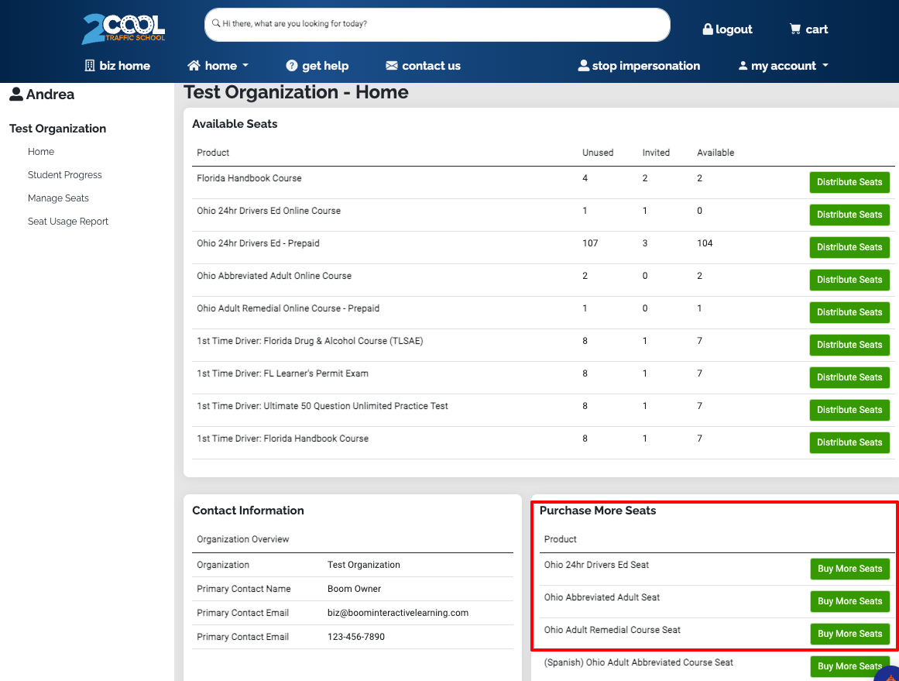Distribute seats for Ultimate 50 Question Practice Test
Image resolution: width=899 pixels, height=681 pixels.
point(849,410)
